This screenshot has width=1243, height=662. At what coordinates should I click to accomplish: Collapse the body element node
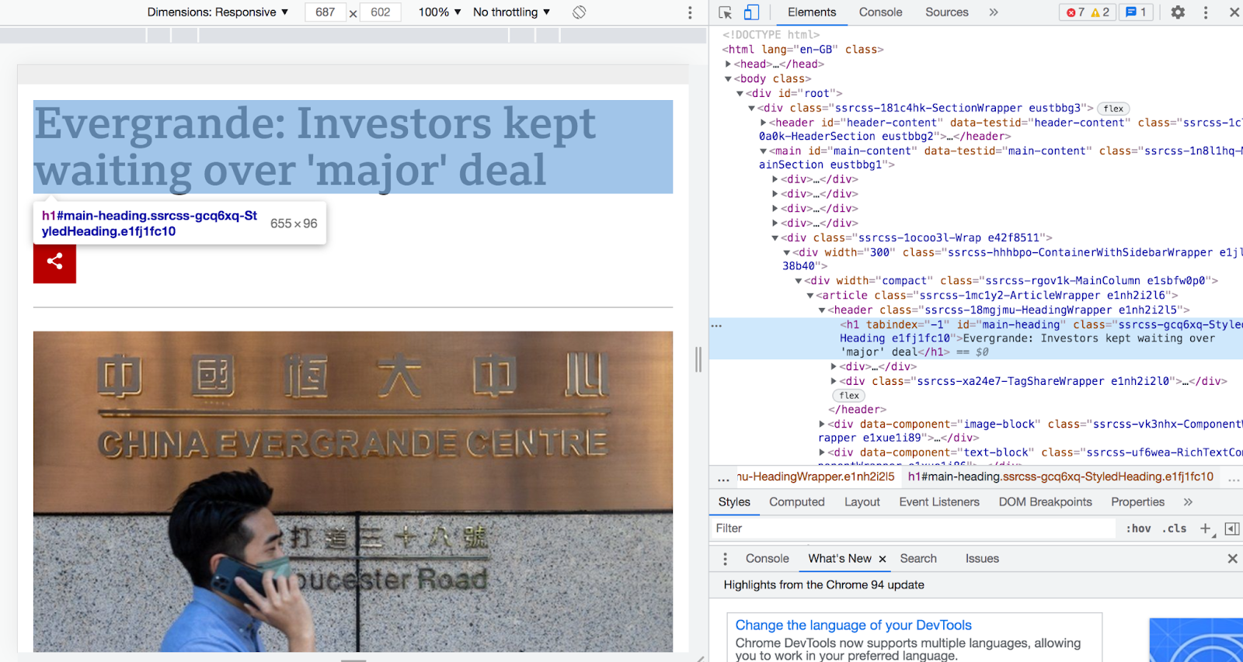click(729, 79)
